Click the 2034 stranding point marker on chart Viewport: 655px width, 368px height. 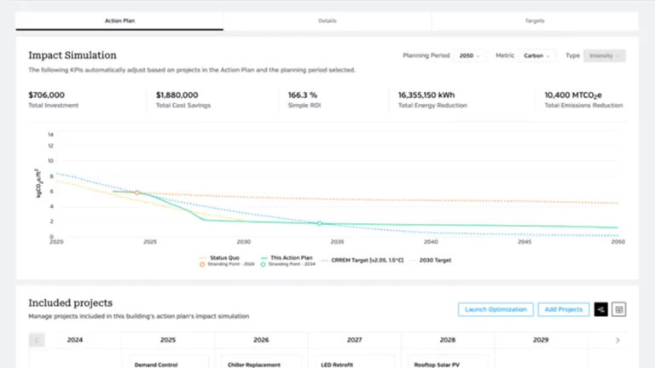point(320,223)
